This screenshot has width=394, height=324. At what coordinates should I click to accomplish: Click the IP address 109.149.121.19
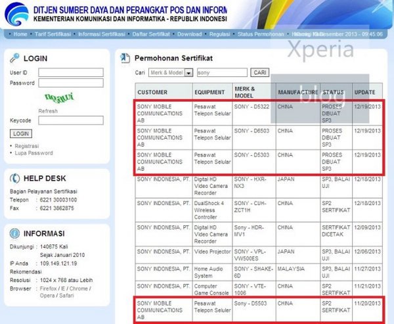click(58, 264)
